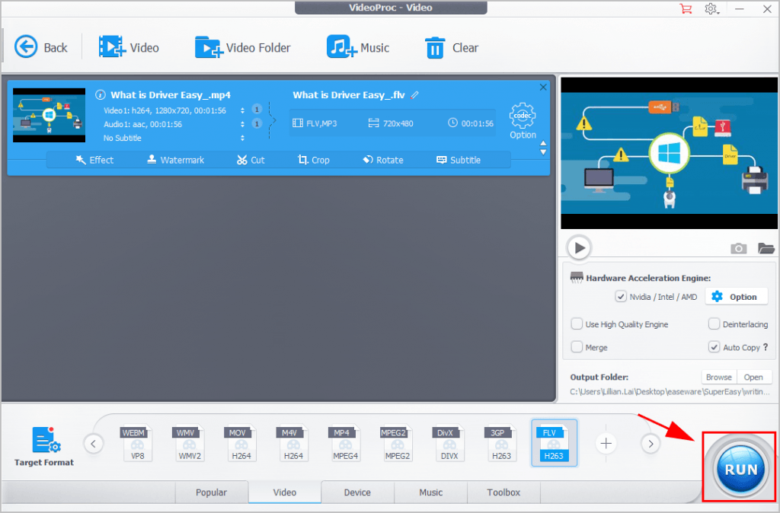Start conversion with RUN button

[740, 469]
